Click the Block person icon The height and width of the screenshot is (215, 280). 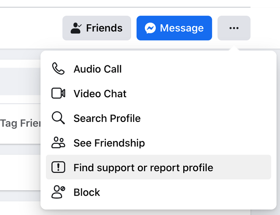58,192
